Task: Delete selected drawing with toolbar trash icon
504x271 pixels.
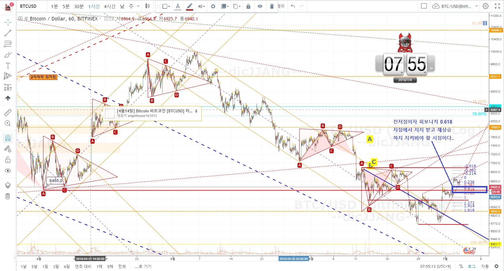Action: coord(272,6)
